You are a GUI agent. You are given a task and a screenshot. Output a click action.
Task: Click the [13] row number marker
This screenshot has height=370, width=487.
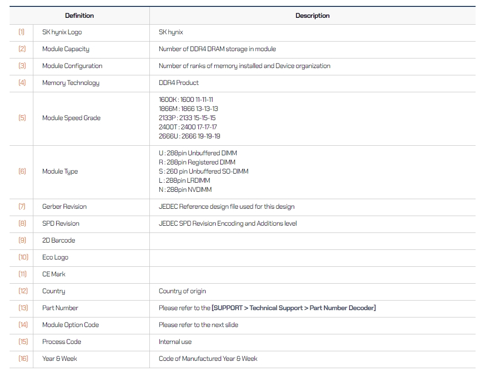click(21, 308)
